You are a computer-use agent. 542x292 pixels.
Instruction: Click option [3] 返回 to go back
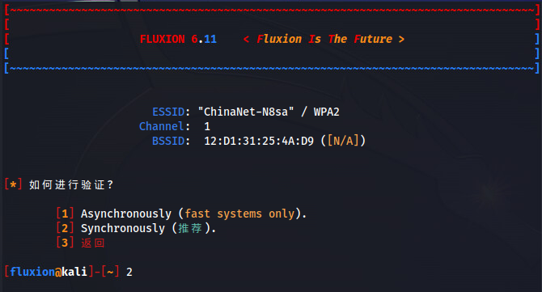click(80, 243)
